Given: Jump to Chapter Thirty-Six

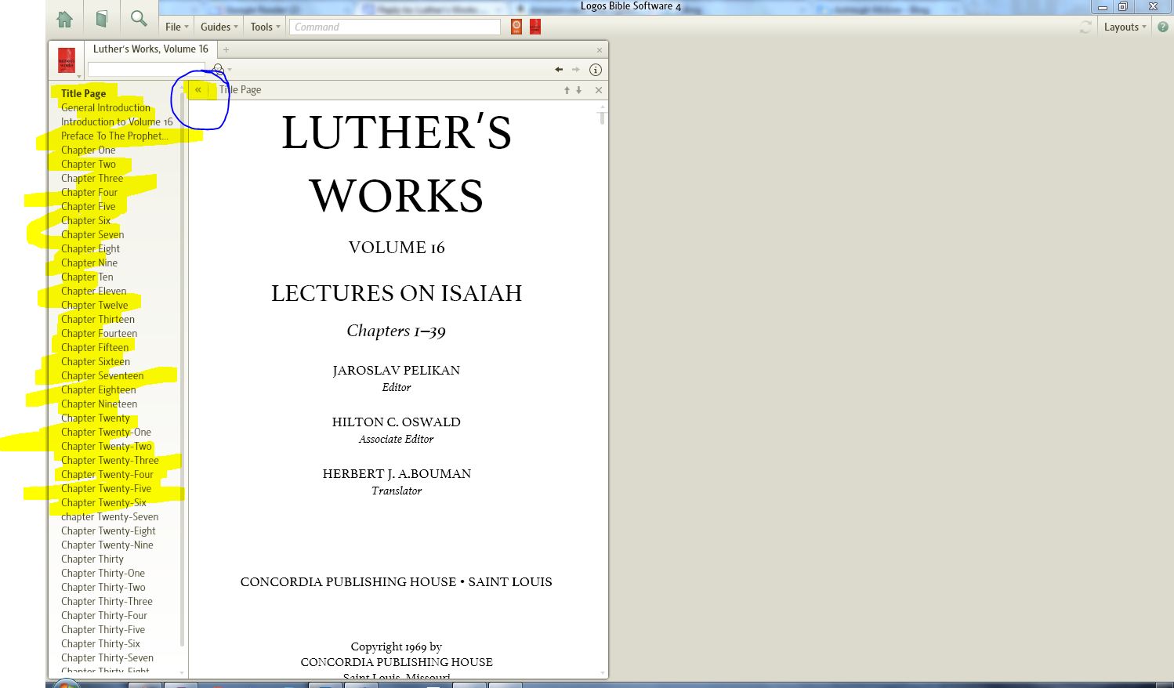Looking at the screenshot, I should [x=100, y=643].
